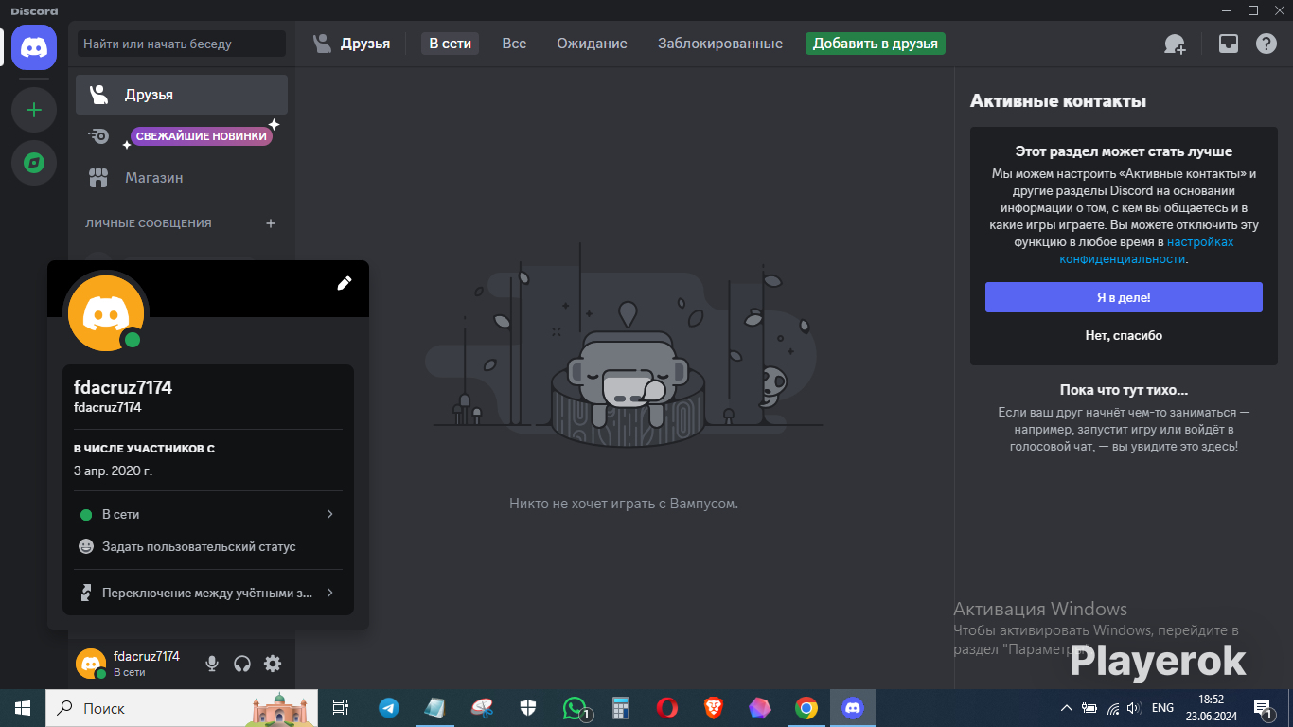Open the Inbox icon in top bar

(x=1228, y=44)
